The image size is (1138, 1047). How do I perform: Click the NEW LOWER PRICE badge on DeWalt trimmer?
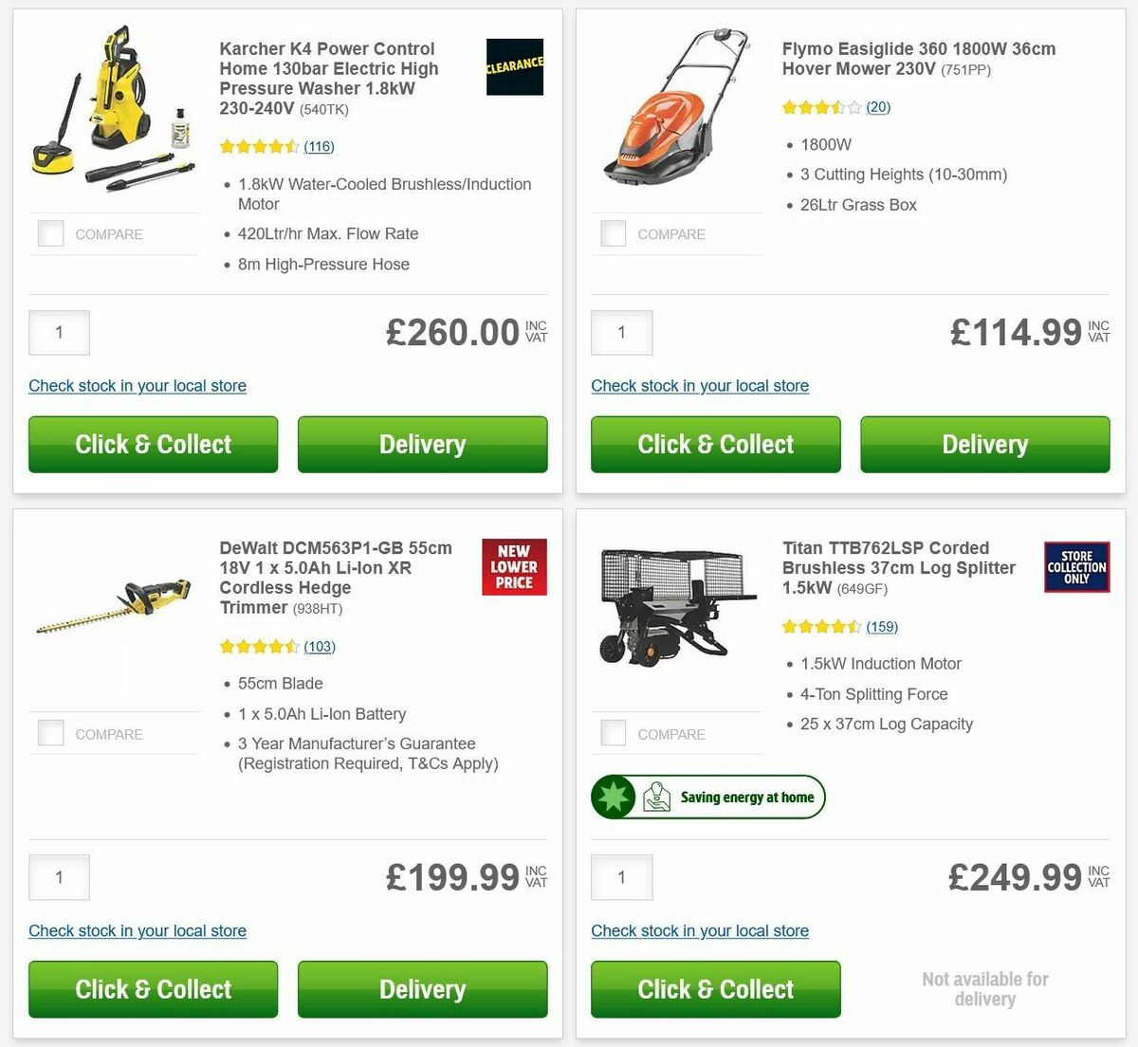pyautogui.click(x=513, y=566)
